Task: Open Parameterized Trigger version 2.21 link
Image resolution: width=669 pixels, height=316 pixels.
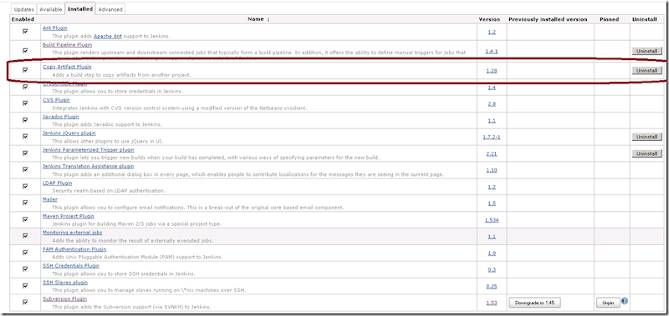Action: 492,153
